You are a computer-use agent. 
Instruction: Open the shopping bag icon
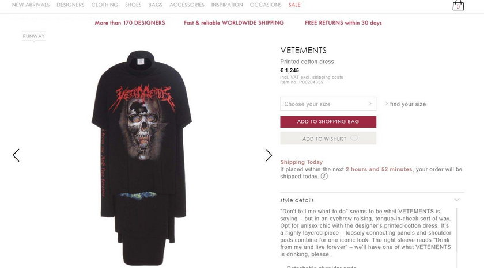coord(458,5)
